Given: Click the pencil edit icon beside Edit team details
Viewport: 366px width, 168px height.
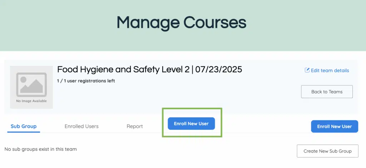Looking at the screenshot, I should coord(307,70).
